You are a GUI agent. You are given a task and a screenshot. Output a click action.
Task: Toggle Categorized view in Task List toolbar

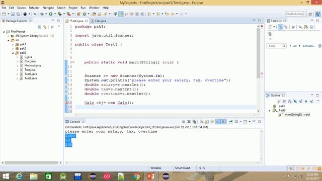[x=280, y=27]
